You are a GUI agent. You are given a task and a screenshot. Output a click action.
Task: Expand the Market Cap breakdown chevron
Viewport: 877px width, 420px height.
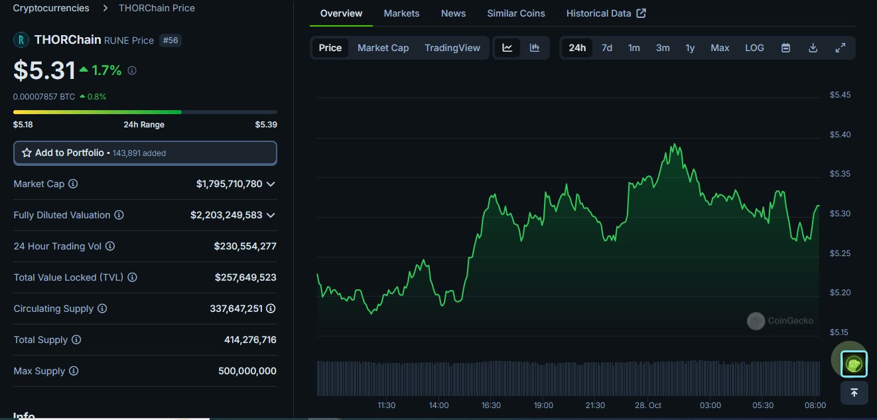click(x=271, y=184)
